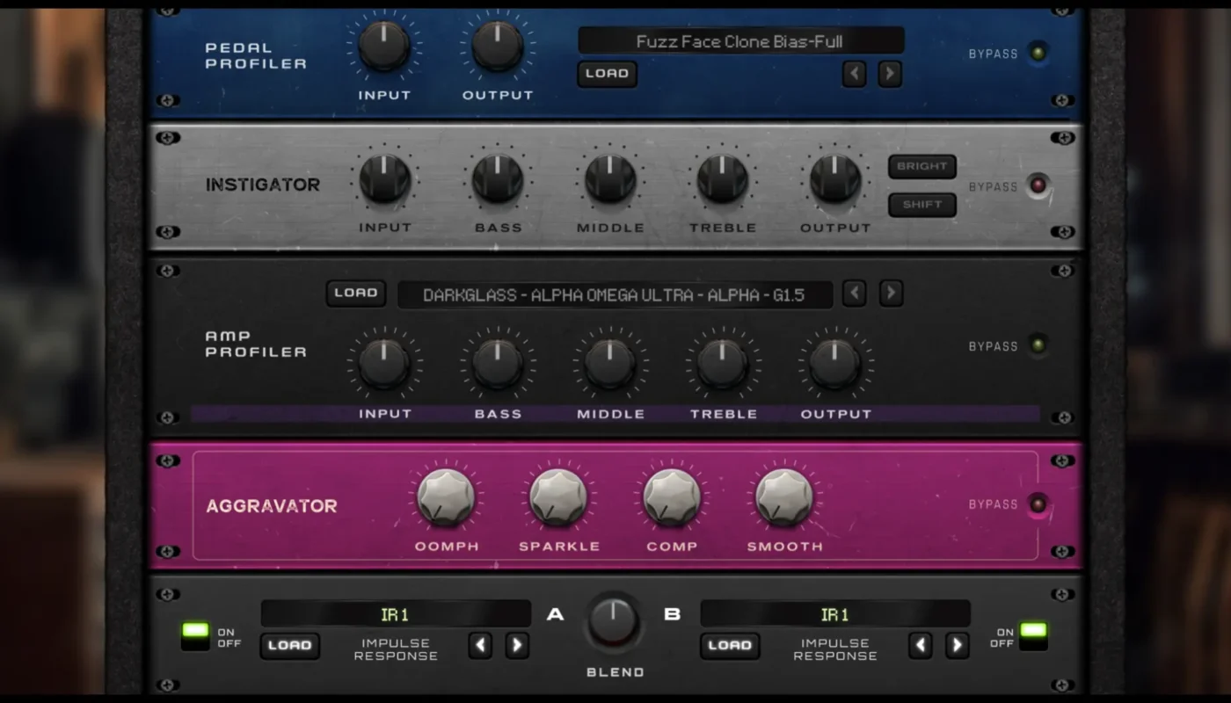Toggle the Pedal Profiler bypass LED
This screenshot has height=703, width=1231.
[x=1038, y=53]
